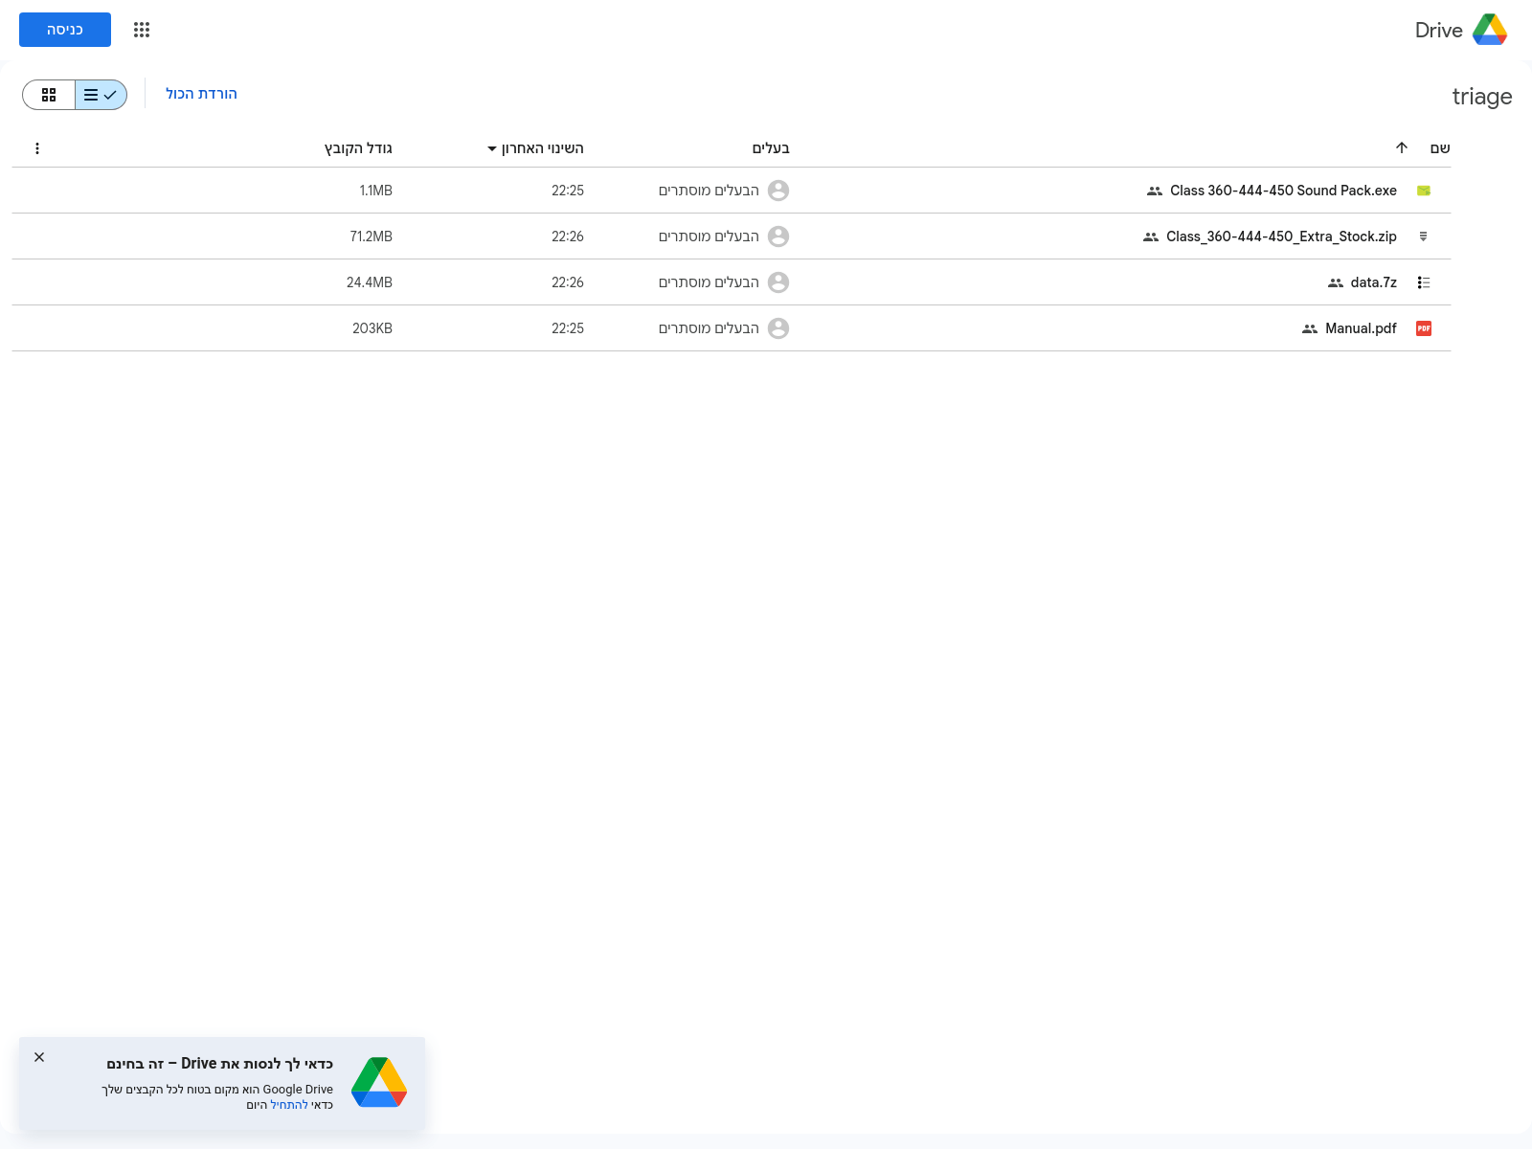Click the שם name column header
1532x1149 pixels.
coord(1440,147)
